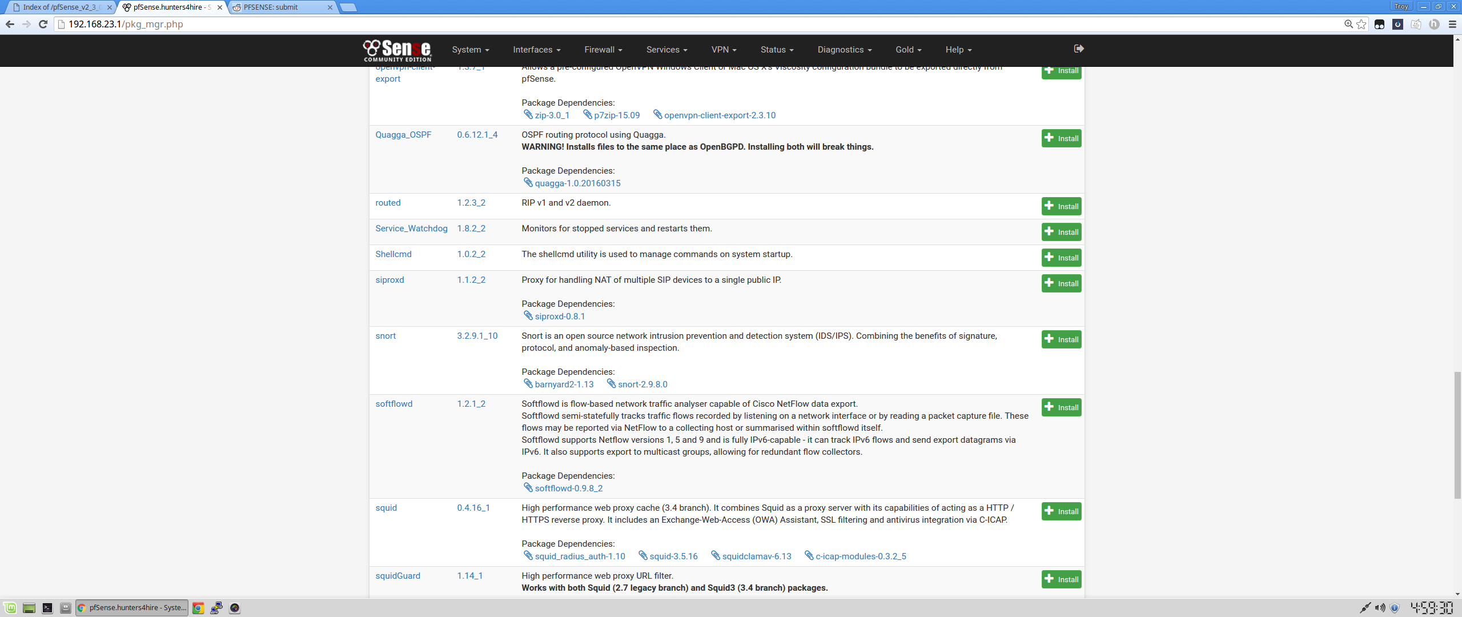Image resolution: width=1462 pixels, height=617 pixels.
Task: Install the snort package
Action: click(x=1061, y=339)
